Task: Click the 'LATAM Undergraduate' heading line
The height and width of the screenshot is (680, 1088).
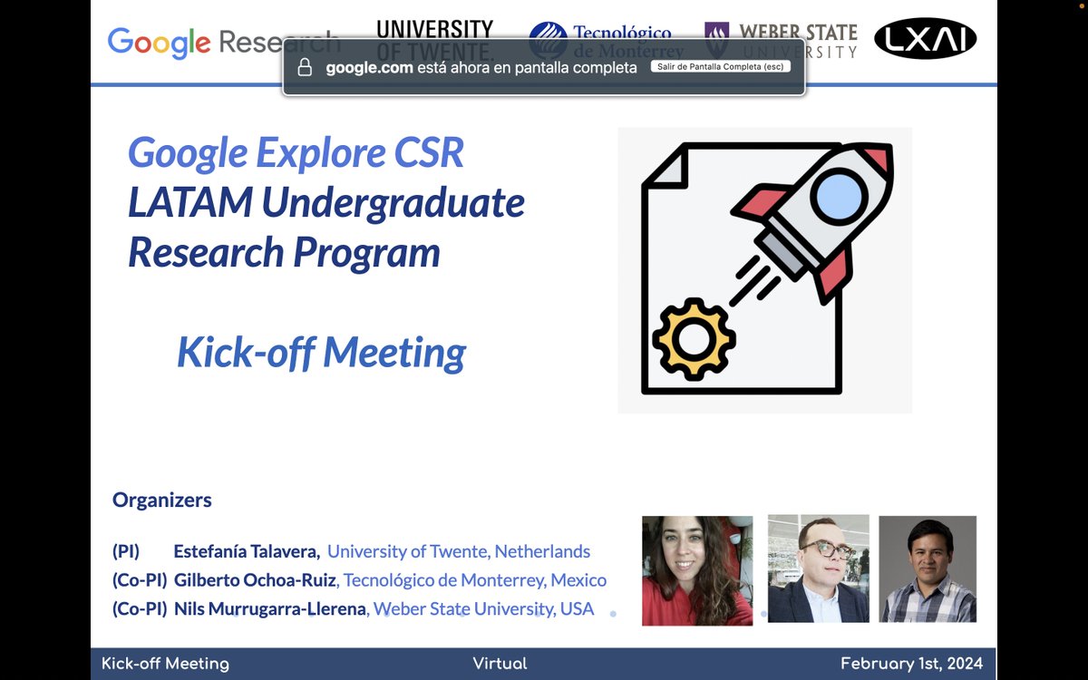Action: pyautogui.click(x=326, y=202)
